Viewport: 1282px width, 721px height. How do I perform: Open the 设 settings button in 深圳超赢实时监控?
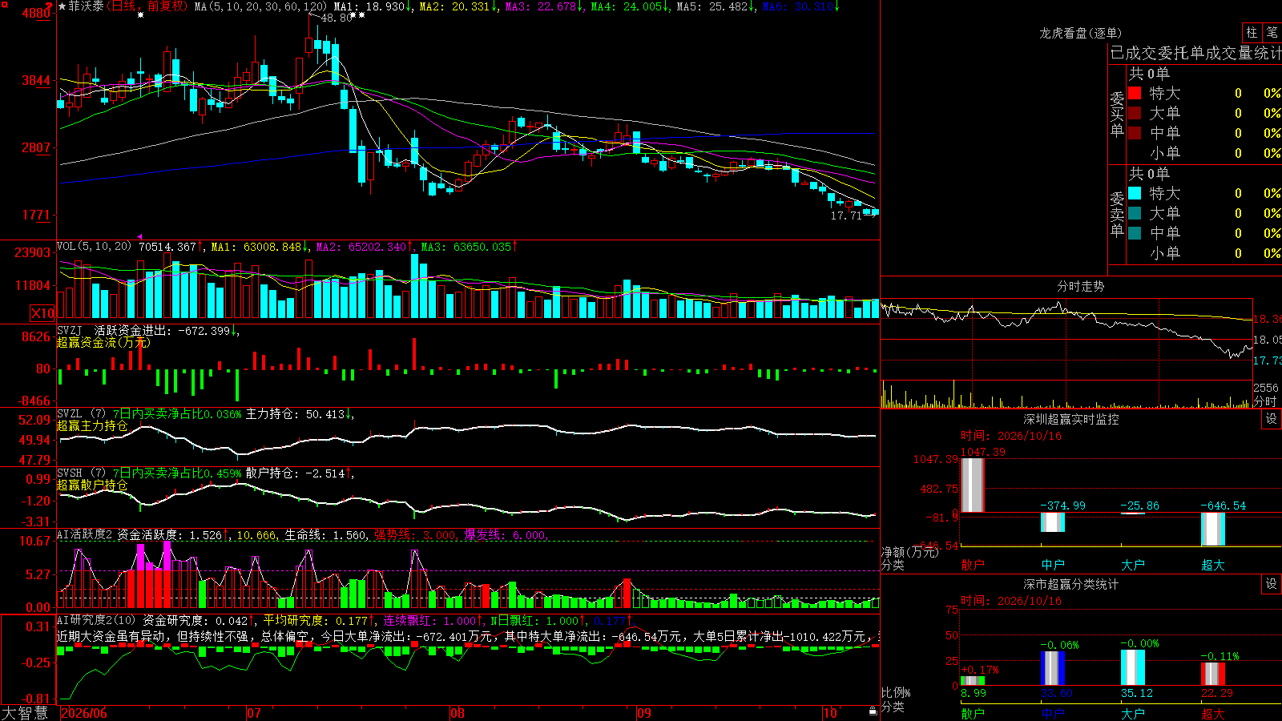(x=1272, y=419)
